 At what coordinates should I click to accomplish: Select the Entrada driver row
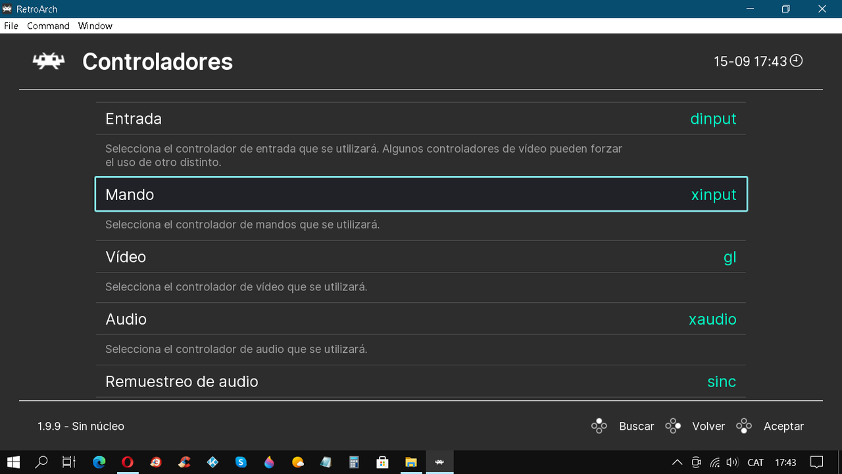tap(421, 118)
